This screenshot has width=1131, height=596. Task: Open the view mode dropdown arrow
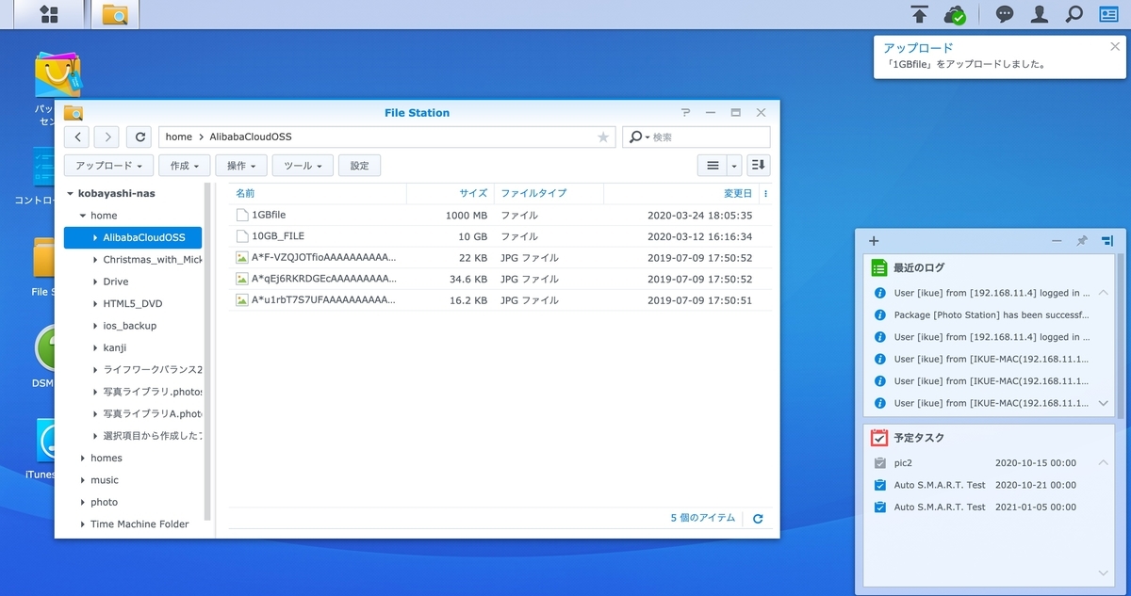734,166
